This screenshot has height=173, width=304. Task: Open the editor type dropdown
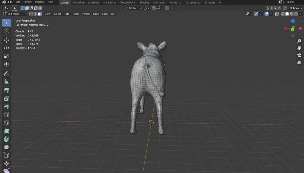click(x=6, y=8)
